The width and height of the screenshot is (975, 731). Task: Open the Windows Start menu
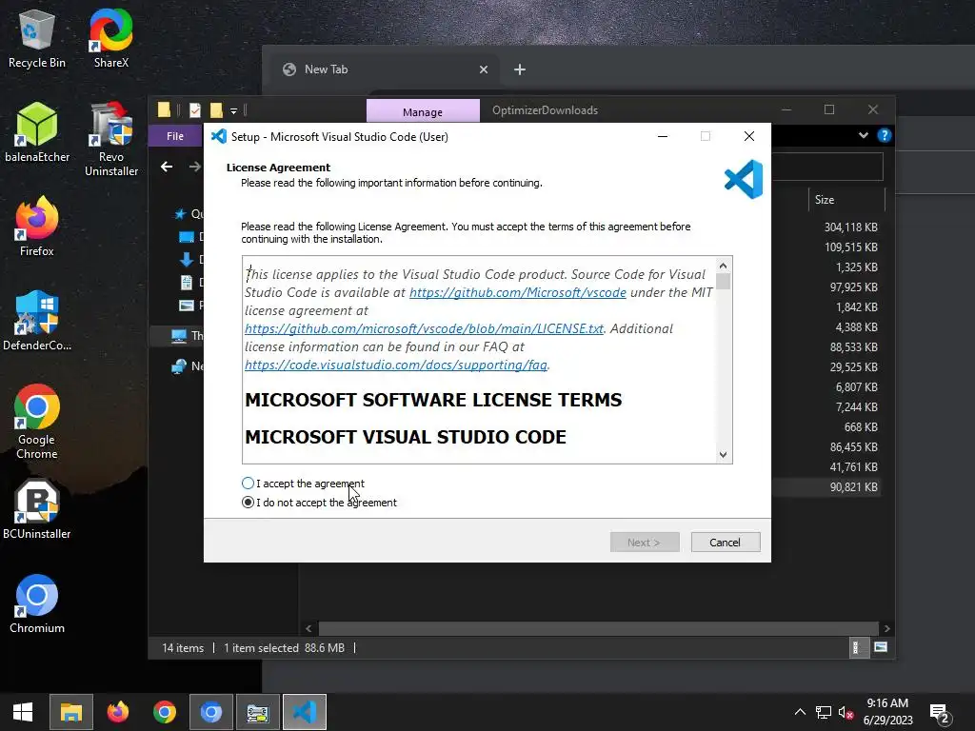23,712
